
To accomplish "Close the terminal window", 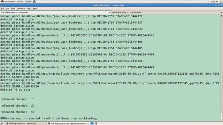I will click(221, 5).
